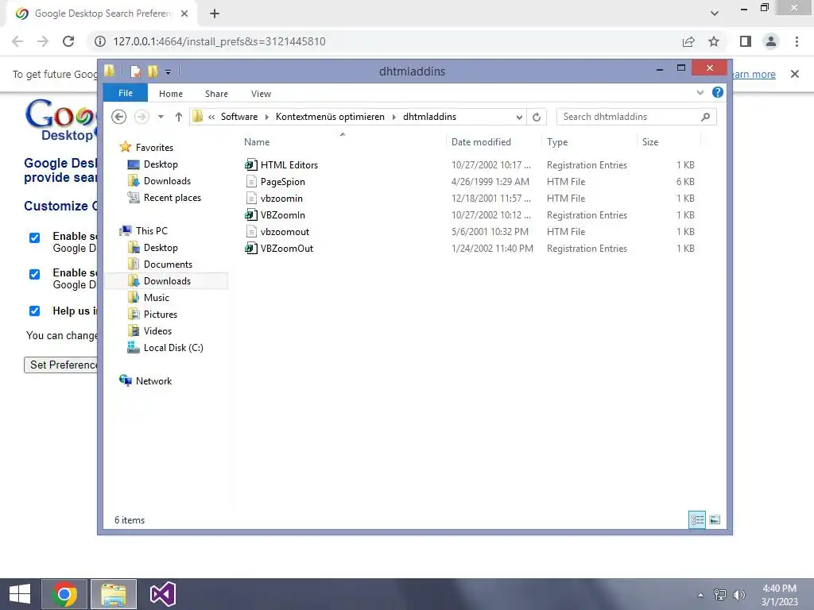Screen dimensions: 814x610
Task: Switch to large icons view layout
Action: pos(715,519)
